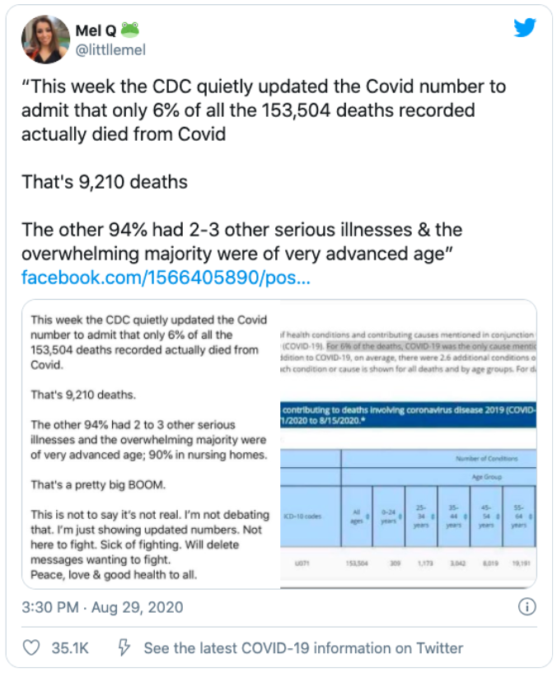Click the info circle icon
The width and height of the screenshot is (557, 673).
[527, 608]
